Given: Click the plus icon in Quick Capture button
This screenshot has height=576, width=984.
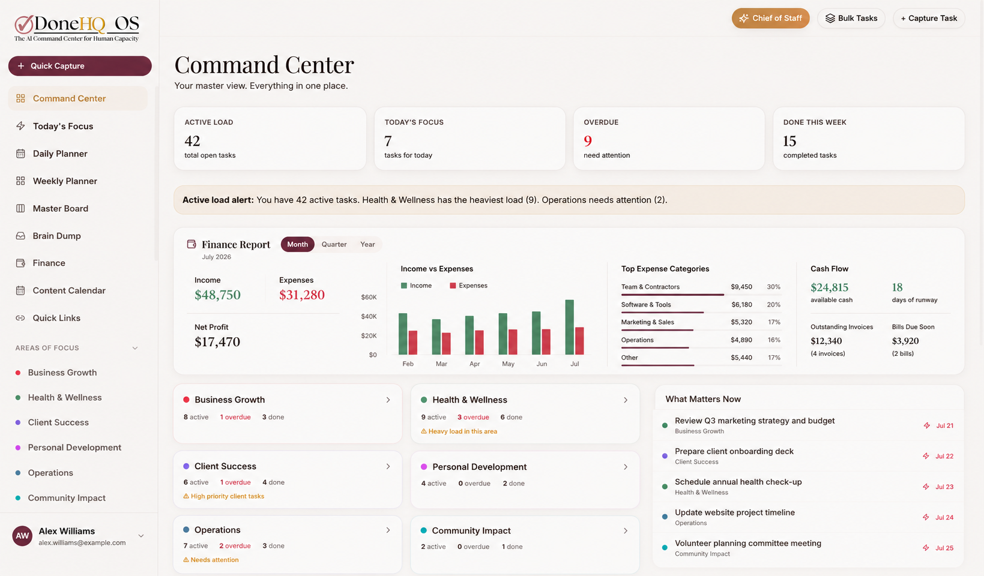Looking at the screenshot, I should click(x=21, y=66).
